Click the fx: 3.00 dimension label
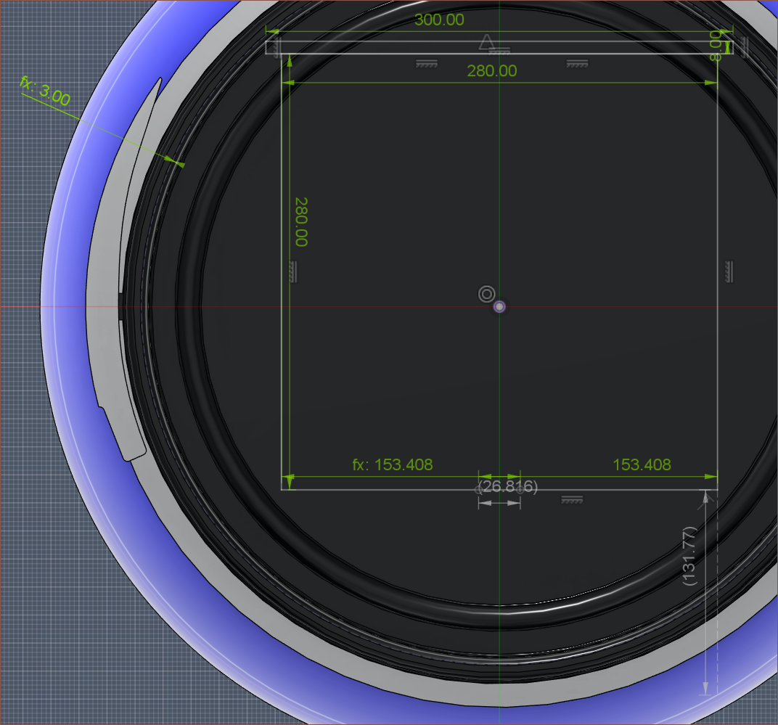Screen dimensions: 778x725 point(45,92)
